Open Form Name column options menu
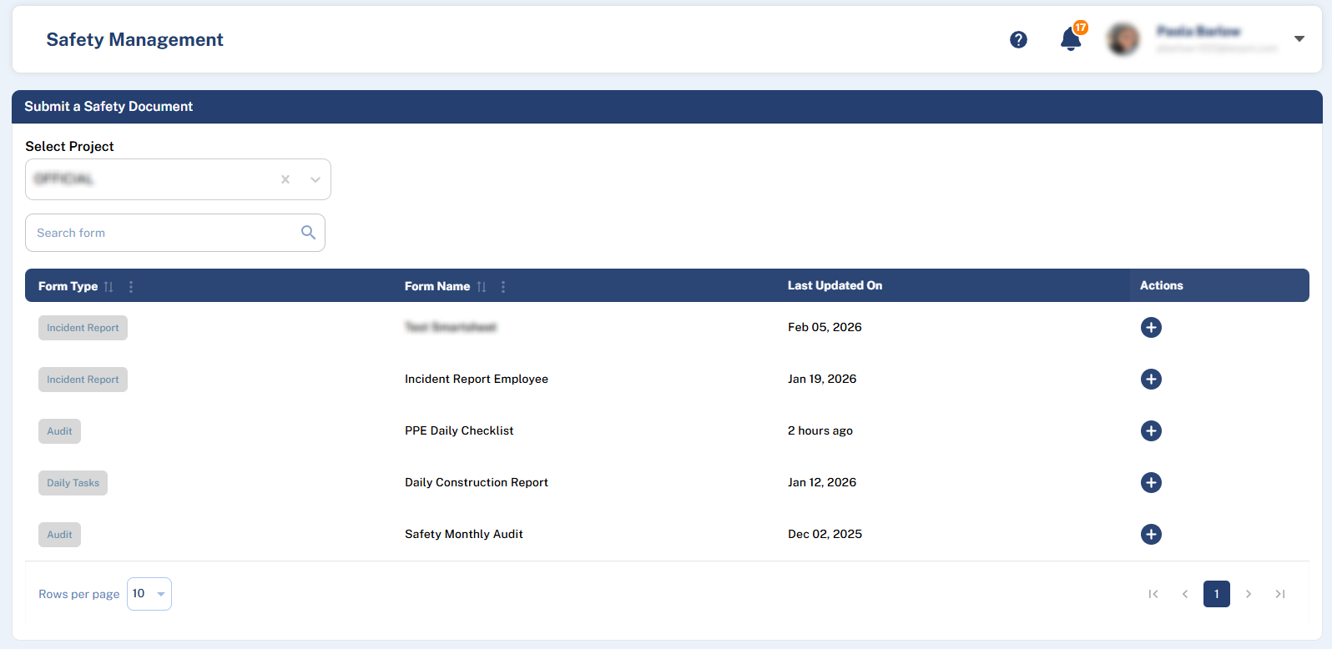 click(503, 286)
